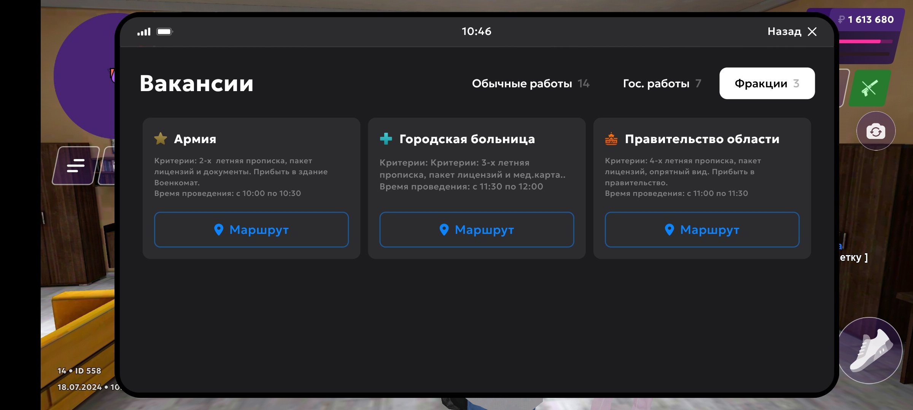Switch to Гос. работы tab
Screen dimensions: 913x410
[662, 84]
